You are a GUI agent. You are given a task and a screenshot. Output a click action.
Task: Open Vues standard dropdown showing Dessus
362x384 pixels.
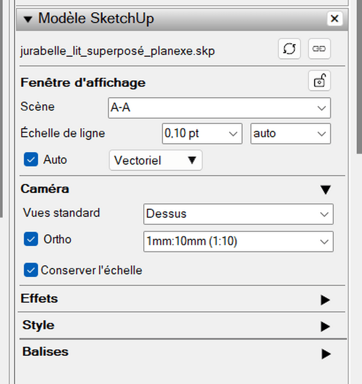click(238, 214)
